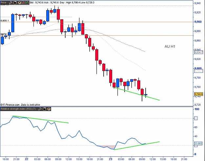Click the red down-arrow sell icon
This screenshot has height=161, width=205.
tap(23, 3)
